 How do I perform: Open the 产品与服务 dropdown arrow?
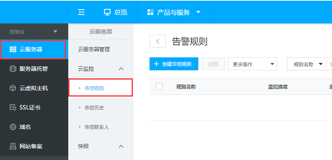click(x=198, y=12)
